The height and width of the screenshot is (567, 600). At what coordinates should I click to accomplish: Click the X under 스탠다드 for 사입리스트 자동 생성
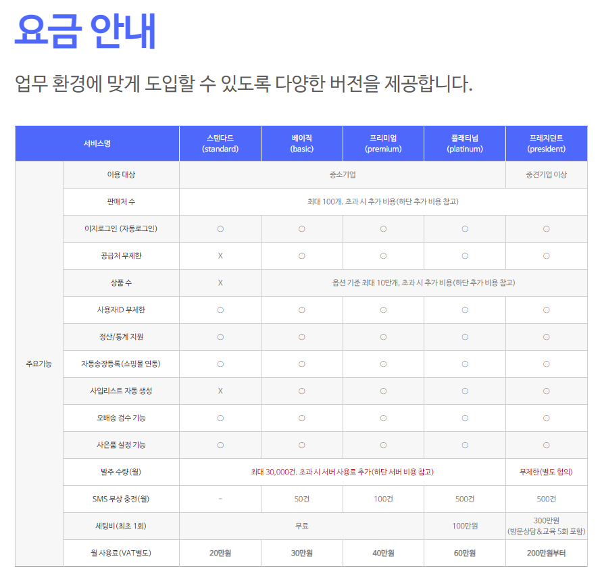[220, 391]
